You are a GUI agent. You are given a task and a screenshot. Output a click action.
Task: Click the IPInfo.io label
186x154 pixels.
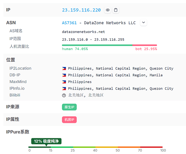(x=17, y=88)
